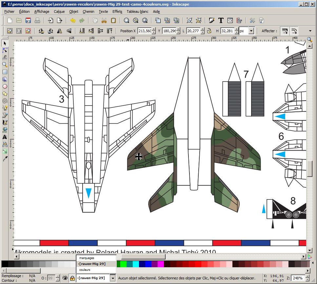Open the Effets menu
The image size is (317, 284).
[x=117, y=12]
